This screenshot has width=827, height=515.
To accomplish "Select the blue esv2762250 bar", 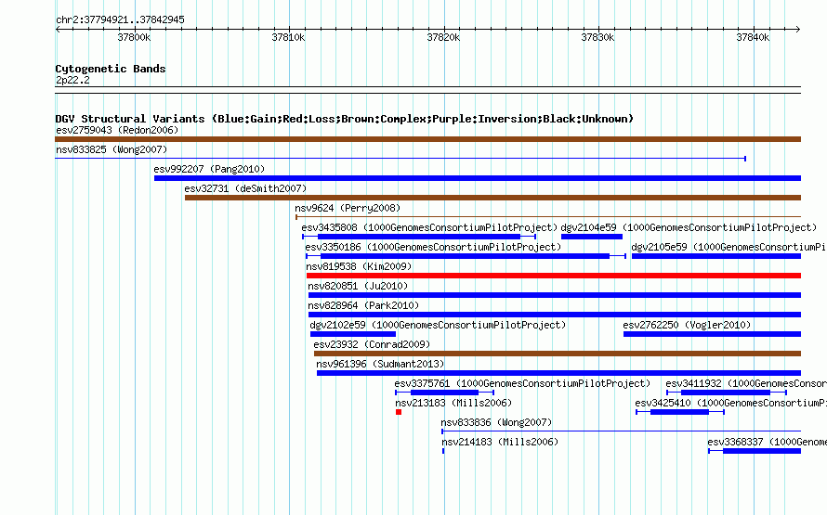I will tap(712, 334).
